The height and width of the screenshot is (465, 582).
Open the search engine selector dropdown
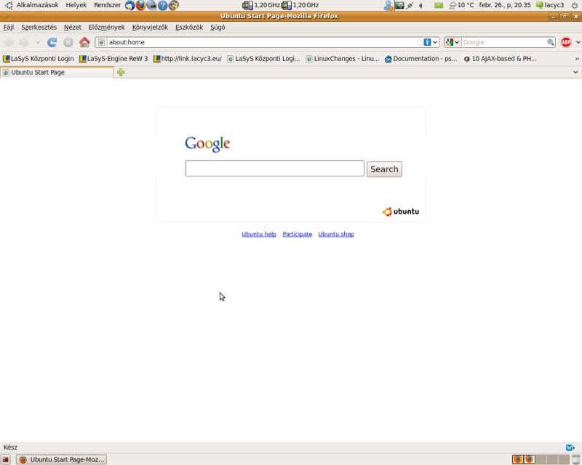453,42
